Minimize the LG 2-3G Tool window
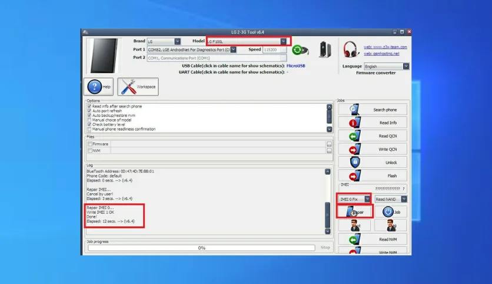 [395, 32]
